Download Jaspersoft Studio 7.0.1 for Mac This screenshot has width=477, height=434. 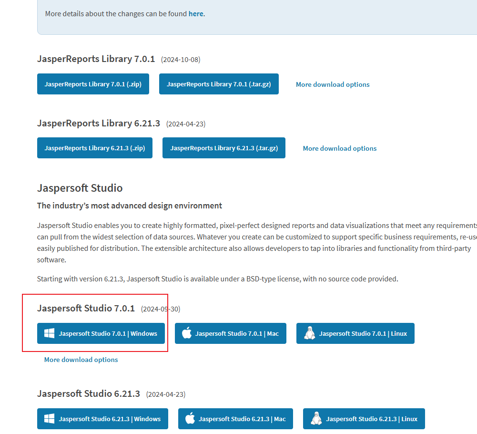(x=231, y=333)
